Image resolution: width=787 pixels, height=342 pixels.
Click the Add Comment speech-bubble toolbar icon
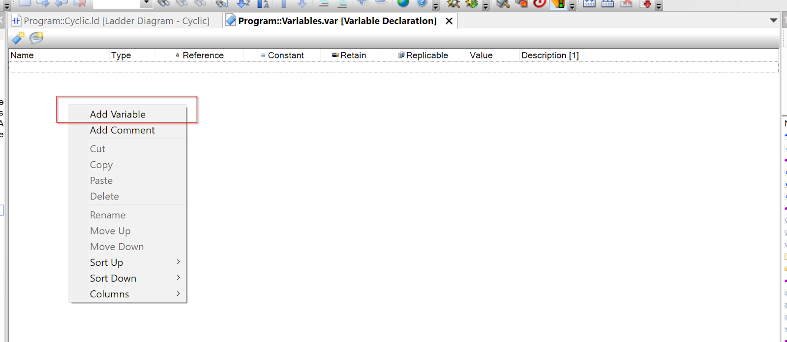coord(36,38)
